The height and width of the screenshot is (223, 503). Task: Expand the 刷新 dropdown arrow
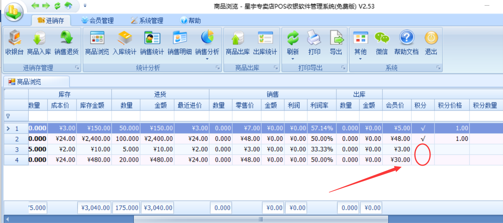pyautogui.click(x=293, y=59)
